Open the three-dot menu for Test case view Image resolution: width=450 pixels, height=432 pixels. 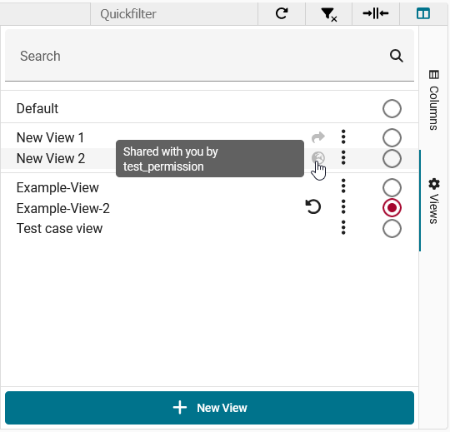[x=343, y=227]
